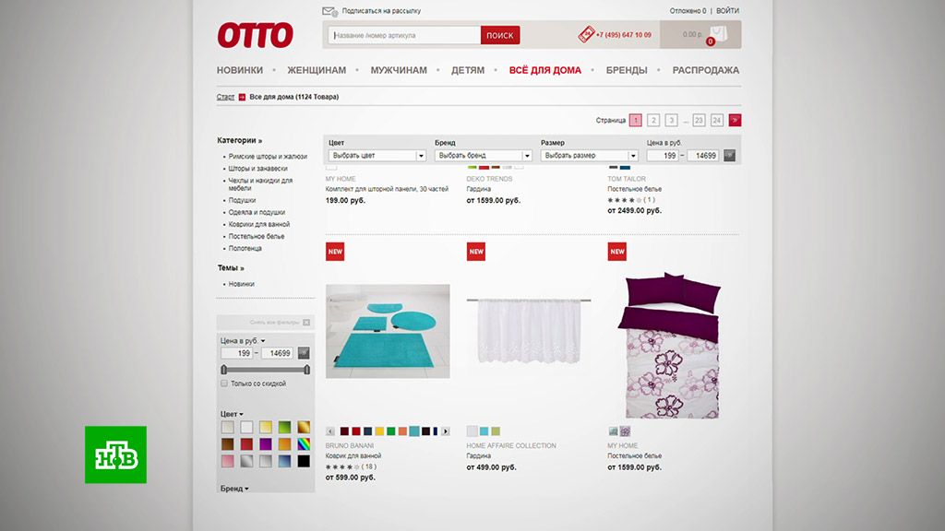The width and height of the screenshot is (945, 531).
Task: Open the shopping bag cart icon
Action: point(718,34)
